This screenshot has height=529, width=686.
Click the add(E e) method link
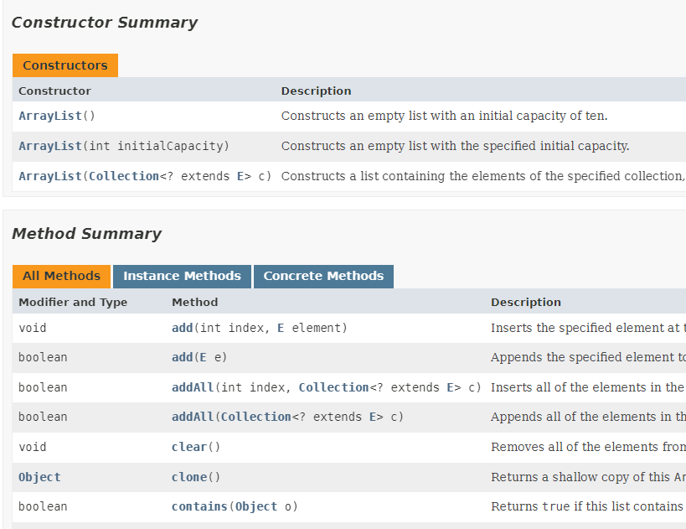[182, 357]
